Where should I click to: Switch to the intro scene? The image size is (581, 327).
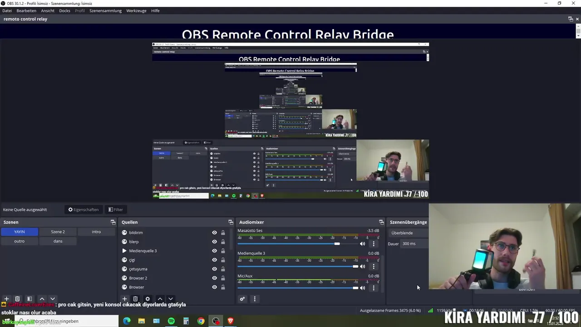pyautogui.click(x=96, y=232)
